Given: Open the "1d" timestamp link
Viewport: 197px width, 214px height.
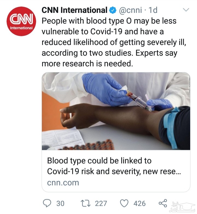Looking at the screenshot, I should tap(153, 10).
